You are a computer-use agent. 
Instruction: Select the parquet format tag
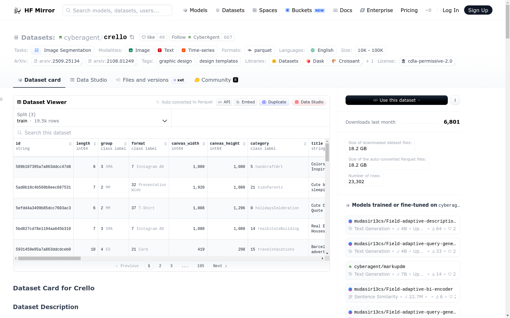(260, 50)
